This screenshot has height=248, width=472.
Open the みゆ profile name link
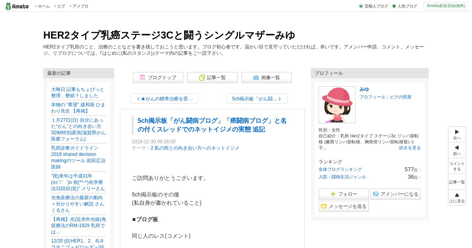(364, 89)
